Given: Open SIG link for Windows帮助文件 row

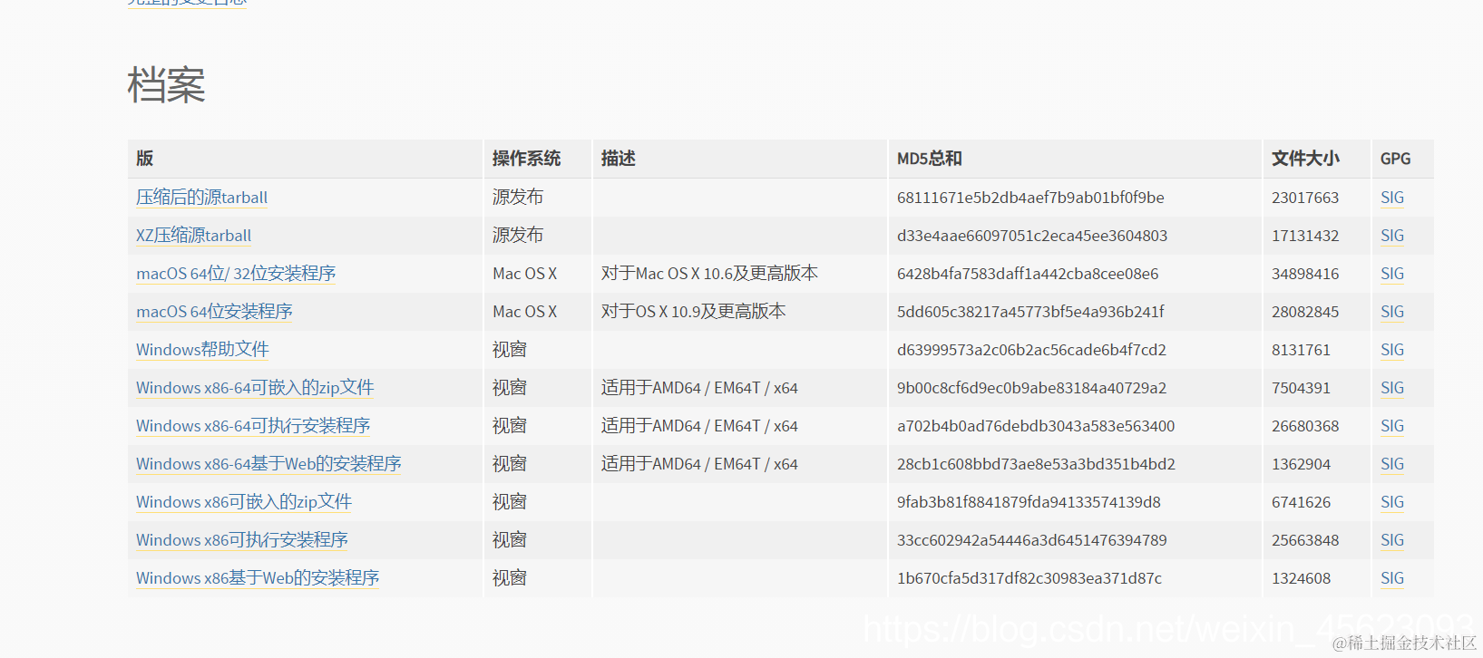Looking at the screenshot, I should (x=1392, y=350).
